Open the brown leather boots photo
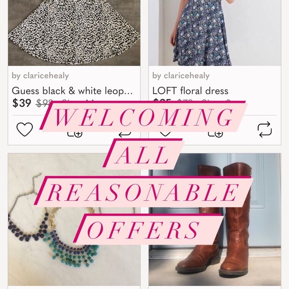 tap(215, 219)
